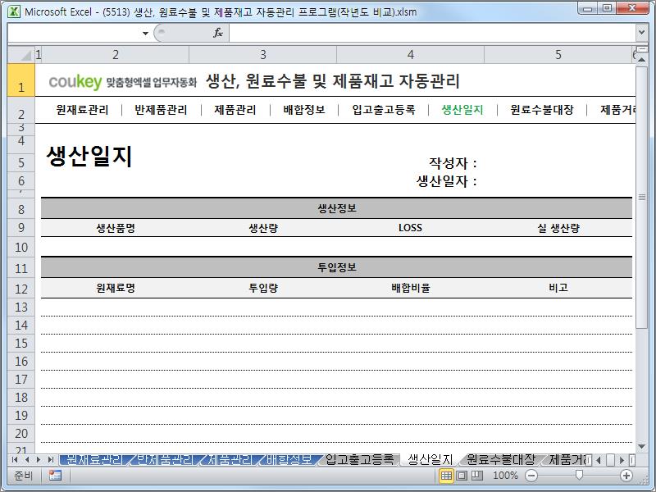Click the 원재료명 column header
The width and height of the screenshot is (656, 492).
[116, 288]
